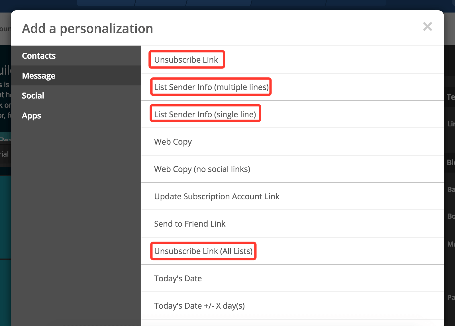Click the cut-off 'Pa' label at right edge
This screenshot has width=455, height=326.
click(451, 298)
